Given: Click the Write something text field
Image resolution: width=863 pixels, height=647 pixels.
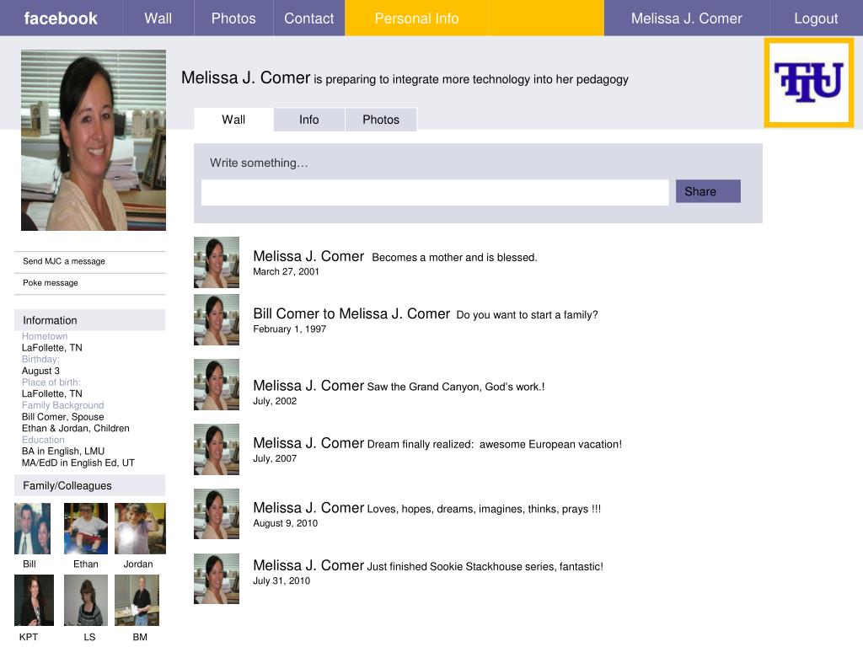Looking at the screenshot, I should [435, 193].
